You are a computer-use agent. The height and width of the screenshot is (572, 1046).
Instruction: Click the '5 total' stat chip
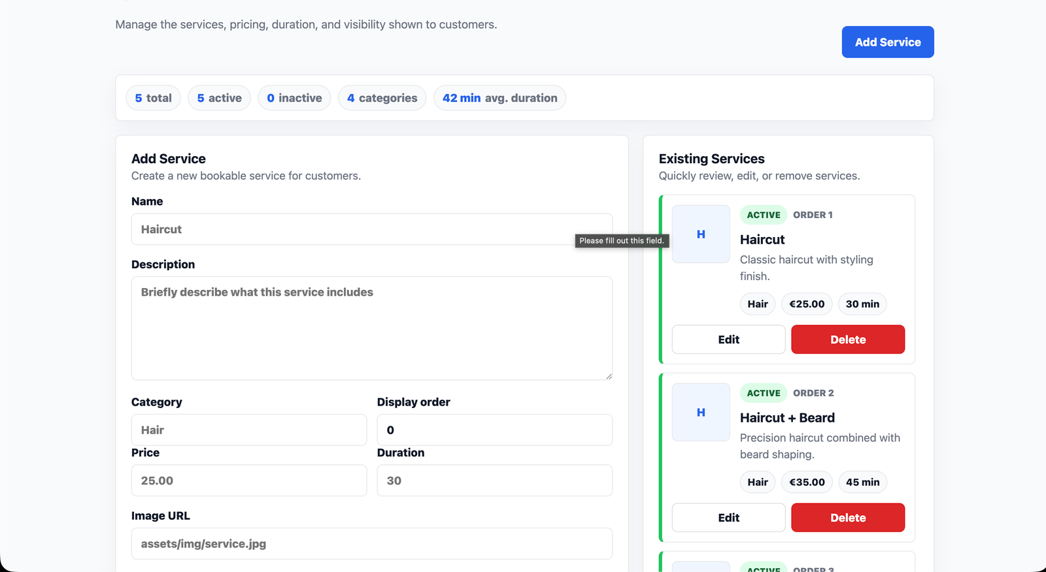153,98
